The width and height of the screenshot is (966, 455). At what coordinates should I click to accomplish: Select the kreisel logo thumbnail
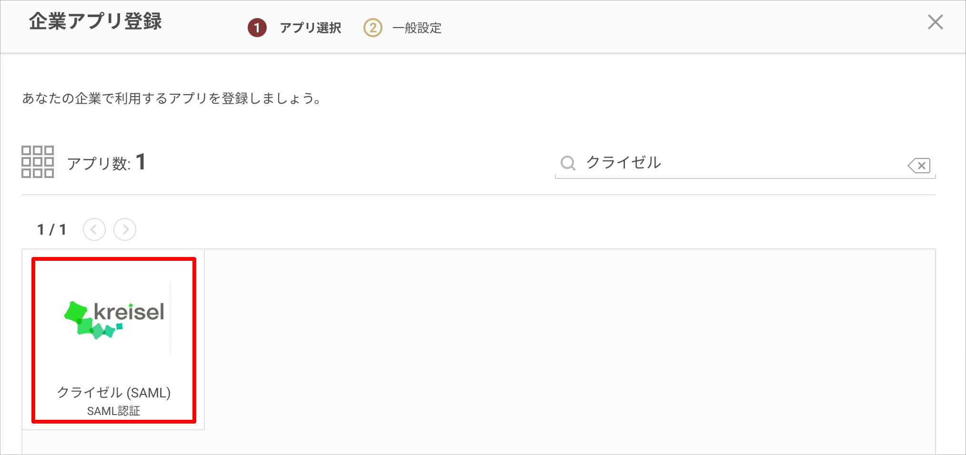tap(114, 319)
